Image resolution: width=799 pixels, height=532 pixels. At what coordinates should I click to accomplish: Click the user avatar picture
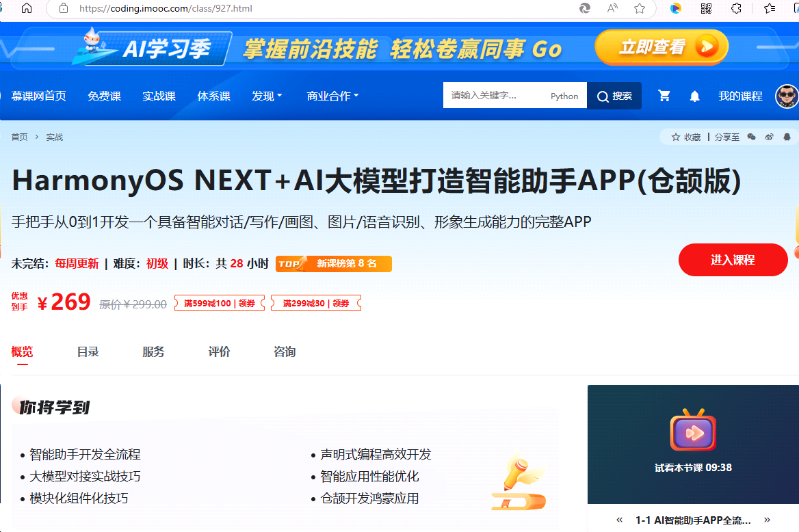coord(787,96)
